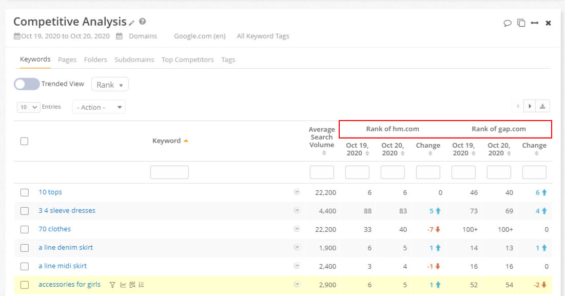Viewport: 565px width, 296px height.
Task: Select all rows with header checkbox
Action: click(24, 141)
